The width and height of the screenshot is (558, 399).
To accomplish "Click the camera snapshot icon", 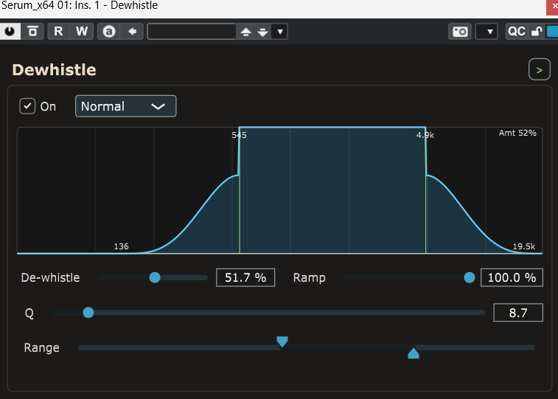I will click(460, 32).
